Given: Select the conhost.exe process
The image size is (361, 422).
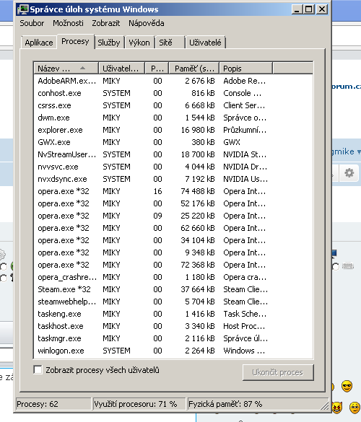Looking at the screenshot, I should point(173,93).
